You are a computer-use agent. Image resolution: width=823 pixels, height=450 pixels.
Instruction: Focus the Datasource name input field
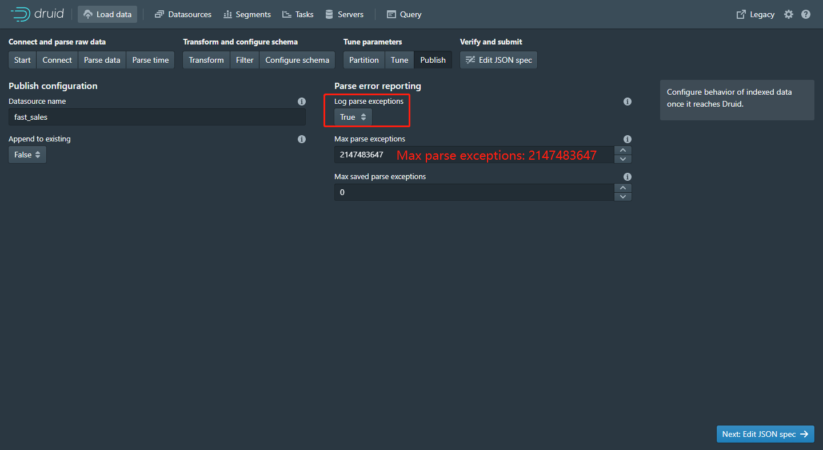[x=157, y=117]
